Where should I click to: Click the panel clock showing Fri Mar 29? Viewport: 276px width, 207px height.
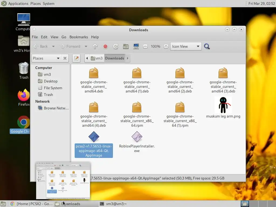[261, 4]
